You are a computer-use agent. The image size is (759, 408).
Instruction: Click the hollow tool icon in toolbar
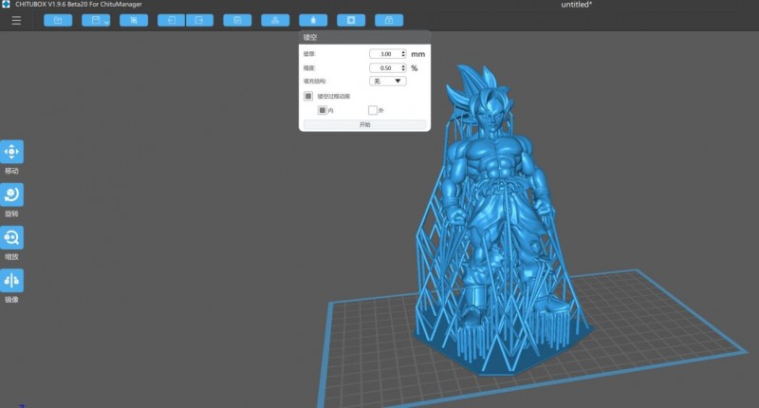(x=351, y=20)
